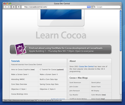The height and width of the screenshot is (105, 125).
Task: Open Objective-C Style I tutorial
Action: pos(19,89)
